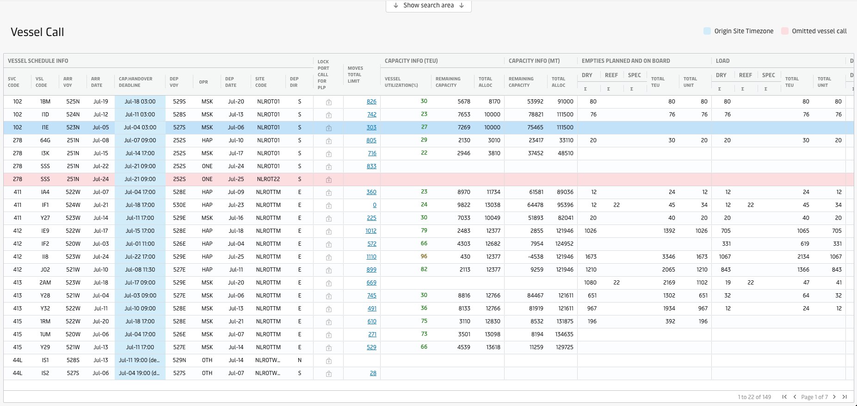Toggle port call lock for vessel II8

point(328,257)
